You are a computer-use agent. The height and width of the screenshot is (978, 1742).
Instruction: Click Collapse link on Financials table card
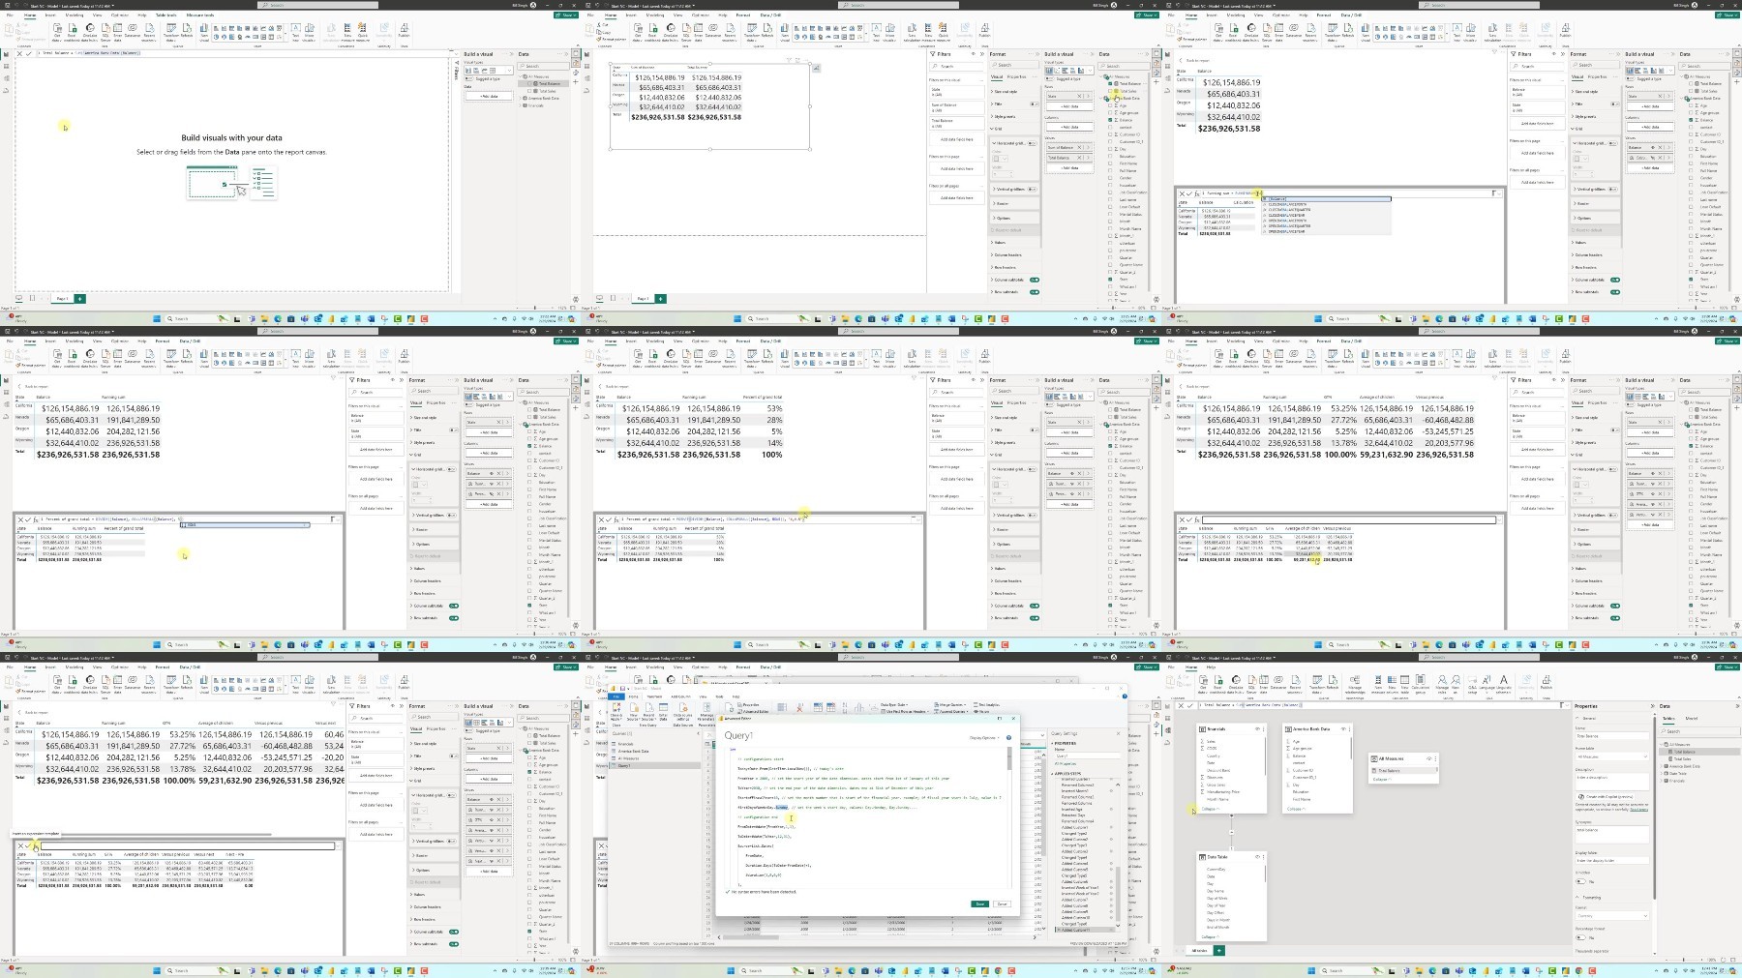1211,809
